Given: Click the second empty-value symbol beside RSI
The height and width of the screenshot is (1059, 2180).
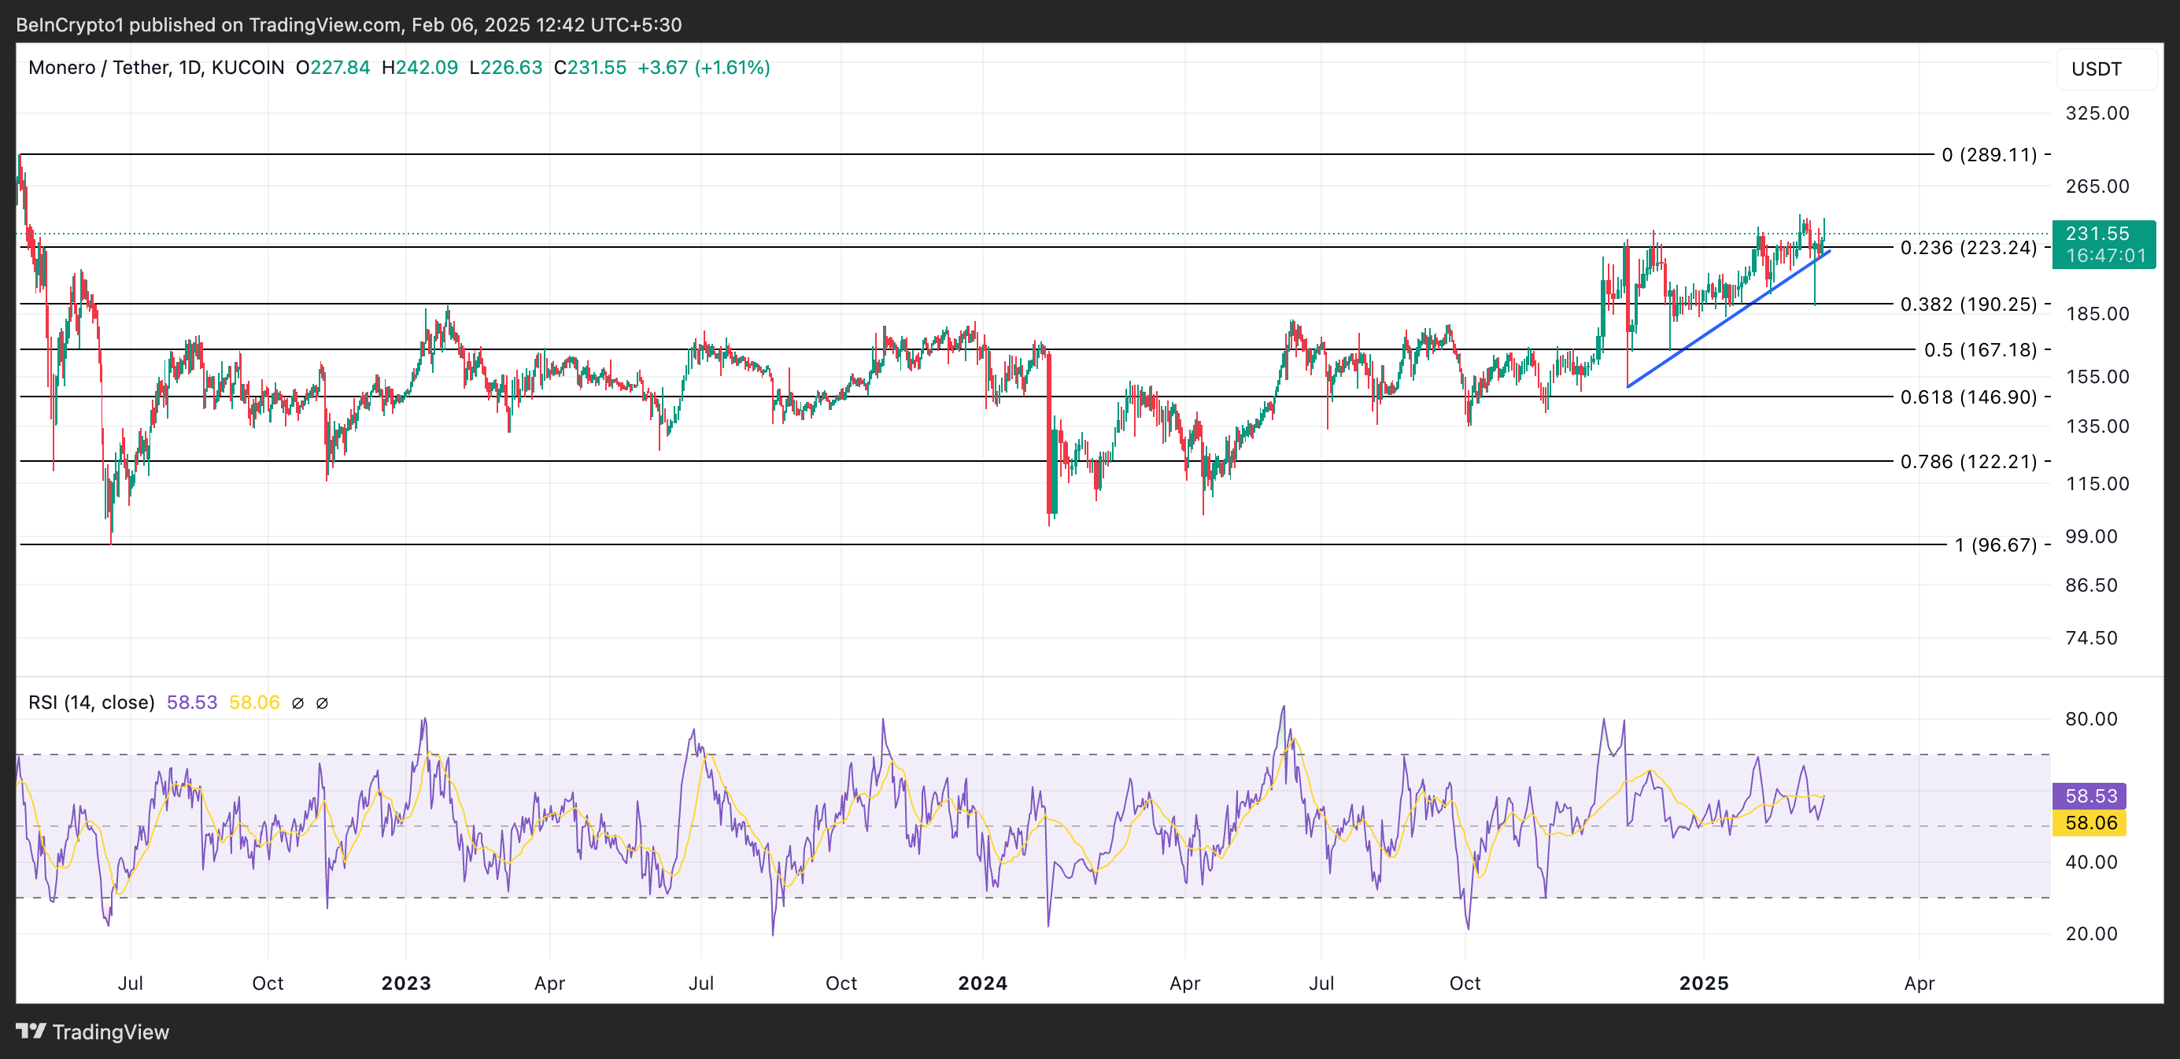Looking at the screenshot, I should (x=322, y=703).
